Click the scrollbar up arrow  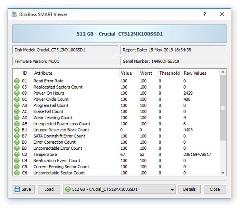pos(223,72)
